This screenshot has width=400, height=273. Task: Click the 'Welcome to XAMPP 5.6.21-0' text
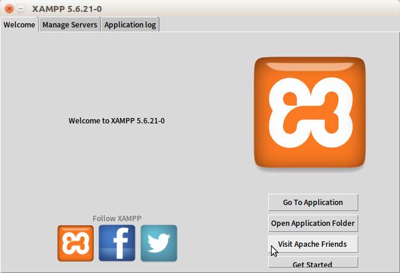pos(116,121)
